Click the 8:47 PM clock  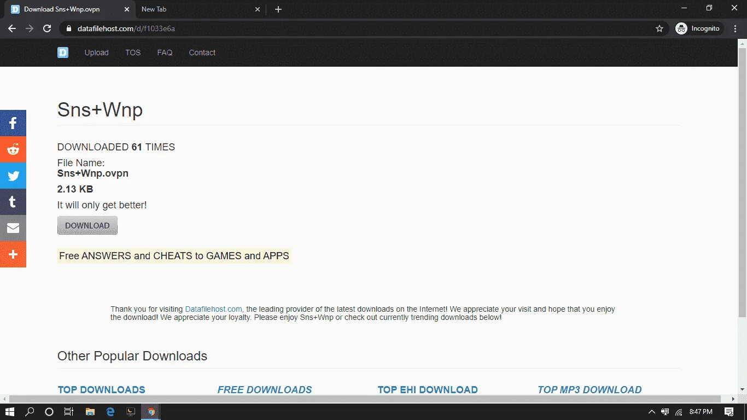coord(701,412)
